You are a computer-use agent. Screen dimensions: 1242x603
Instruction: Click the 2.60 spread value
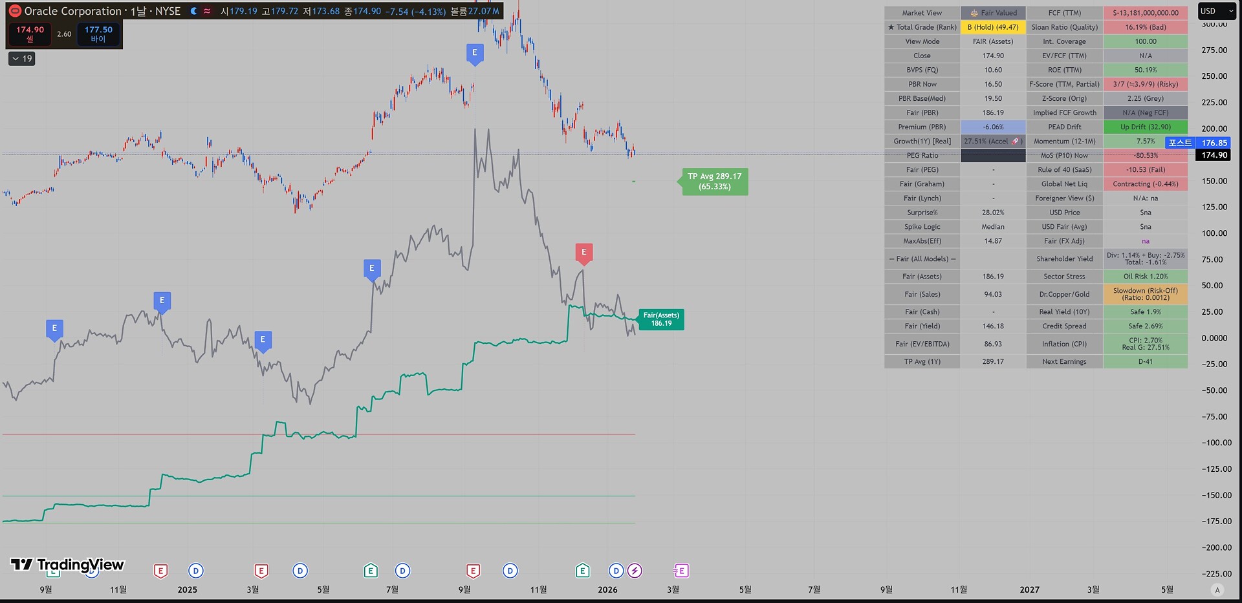64,34
